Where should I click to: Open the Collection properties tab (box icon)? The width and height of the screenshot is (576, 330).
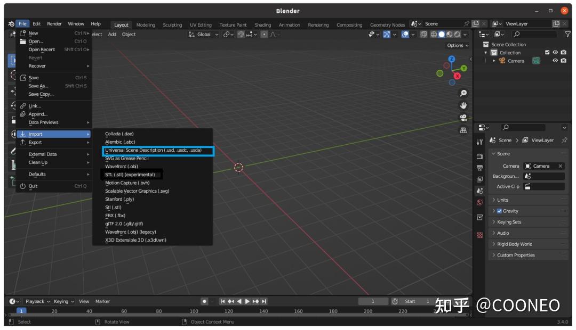(480, 218)
